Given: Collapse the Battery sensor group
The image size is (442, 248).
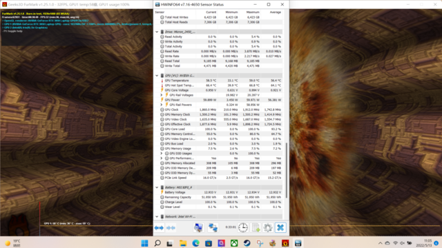Looking at the screenshot, I should tap(157, 187).
